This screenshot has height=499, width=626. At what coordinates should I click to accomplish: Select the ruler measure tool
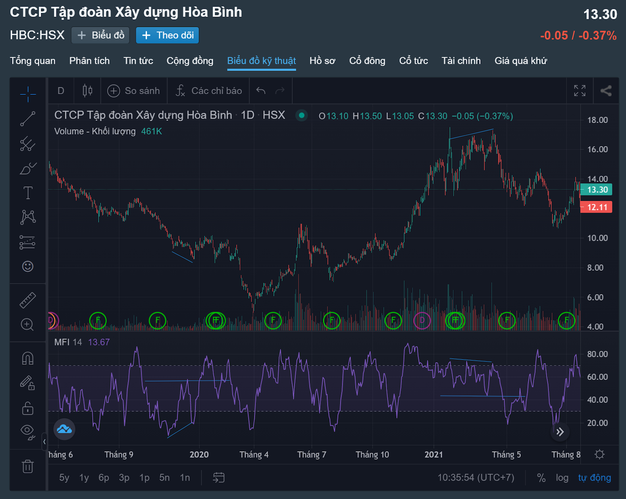pyautogui.click(x=28, y=300)
